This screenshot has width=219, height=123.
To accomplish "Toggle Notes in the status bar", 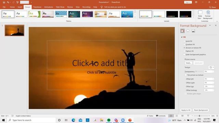I will coord(150,116).
